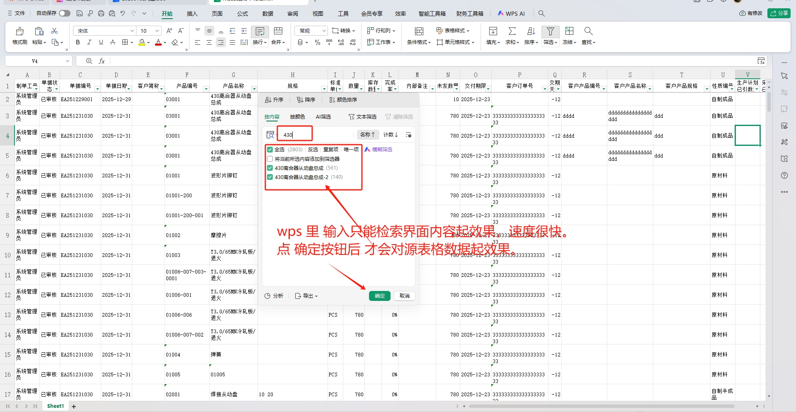The width and height of the screenshot is (796, 412).
Task: Uncheck the Select All (全选) checkbox
Action: 270,150
